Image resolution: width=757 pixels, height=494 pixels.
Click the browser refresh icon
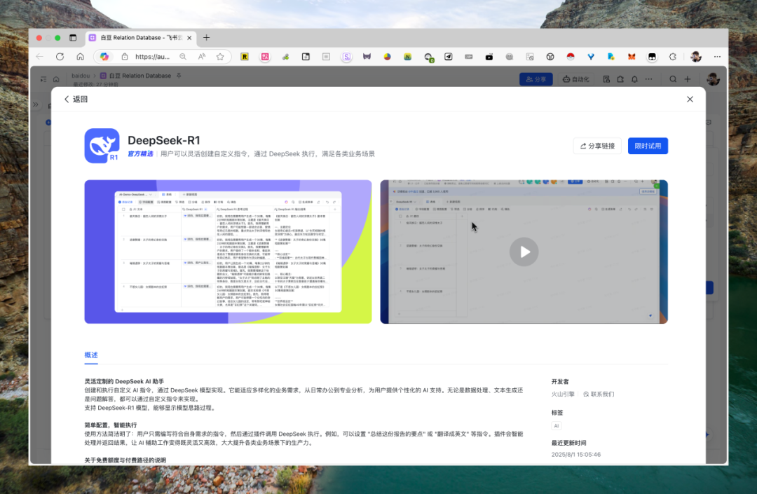(x=60, y=57)
